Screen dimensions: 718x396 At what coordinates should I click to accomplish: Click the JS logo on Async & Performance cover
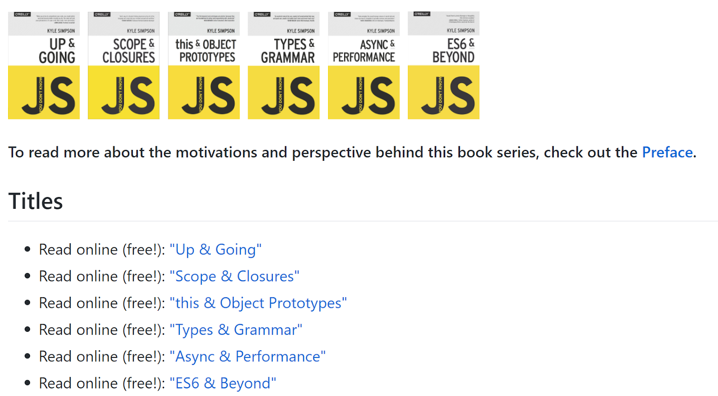[x=368, y=95]
